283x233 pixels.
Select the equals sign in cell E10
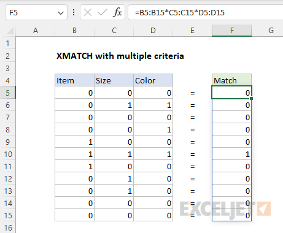tap(192, 155)
